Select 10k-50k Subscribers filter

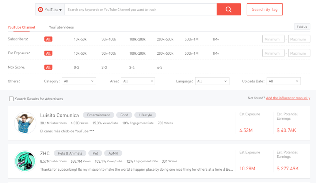[80, 39]
